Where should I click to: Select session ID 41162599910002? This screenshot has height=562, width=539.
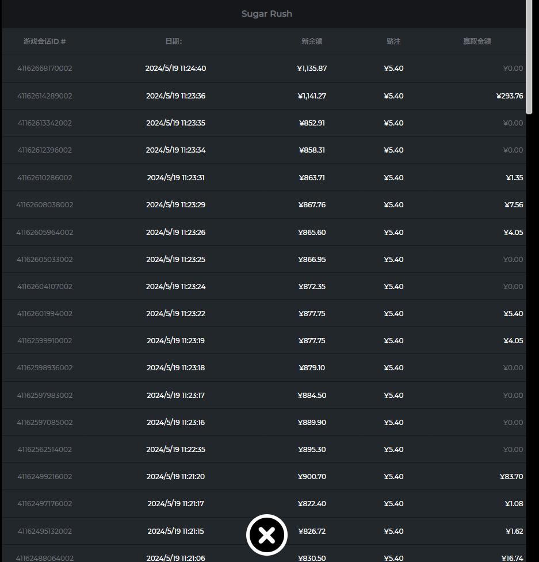click(x=45, y=340)
